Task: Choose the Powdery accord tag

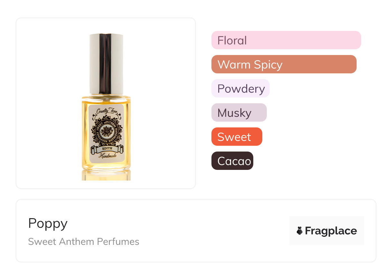Action: tap(240, 88)
